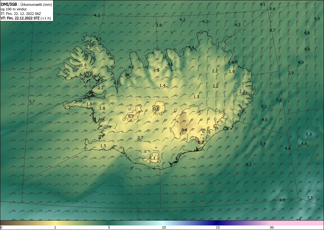Select the 4.0 value off the east coast
The height and width of the screenshot is (230, 324).
click(264, 120)
